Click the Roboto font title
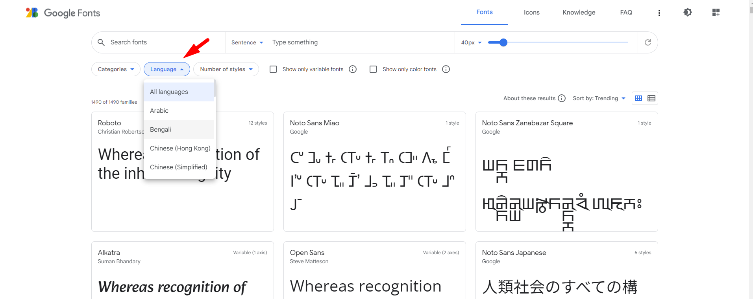This screenshot has height=299, width=753. pos(109,123)
